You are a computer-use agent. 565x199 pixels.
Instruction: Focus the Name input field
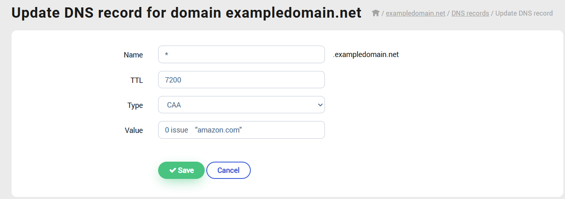[x=241, y=55]
